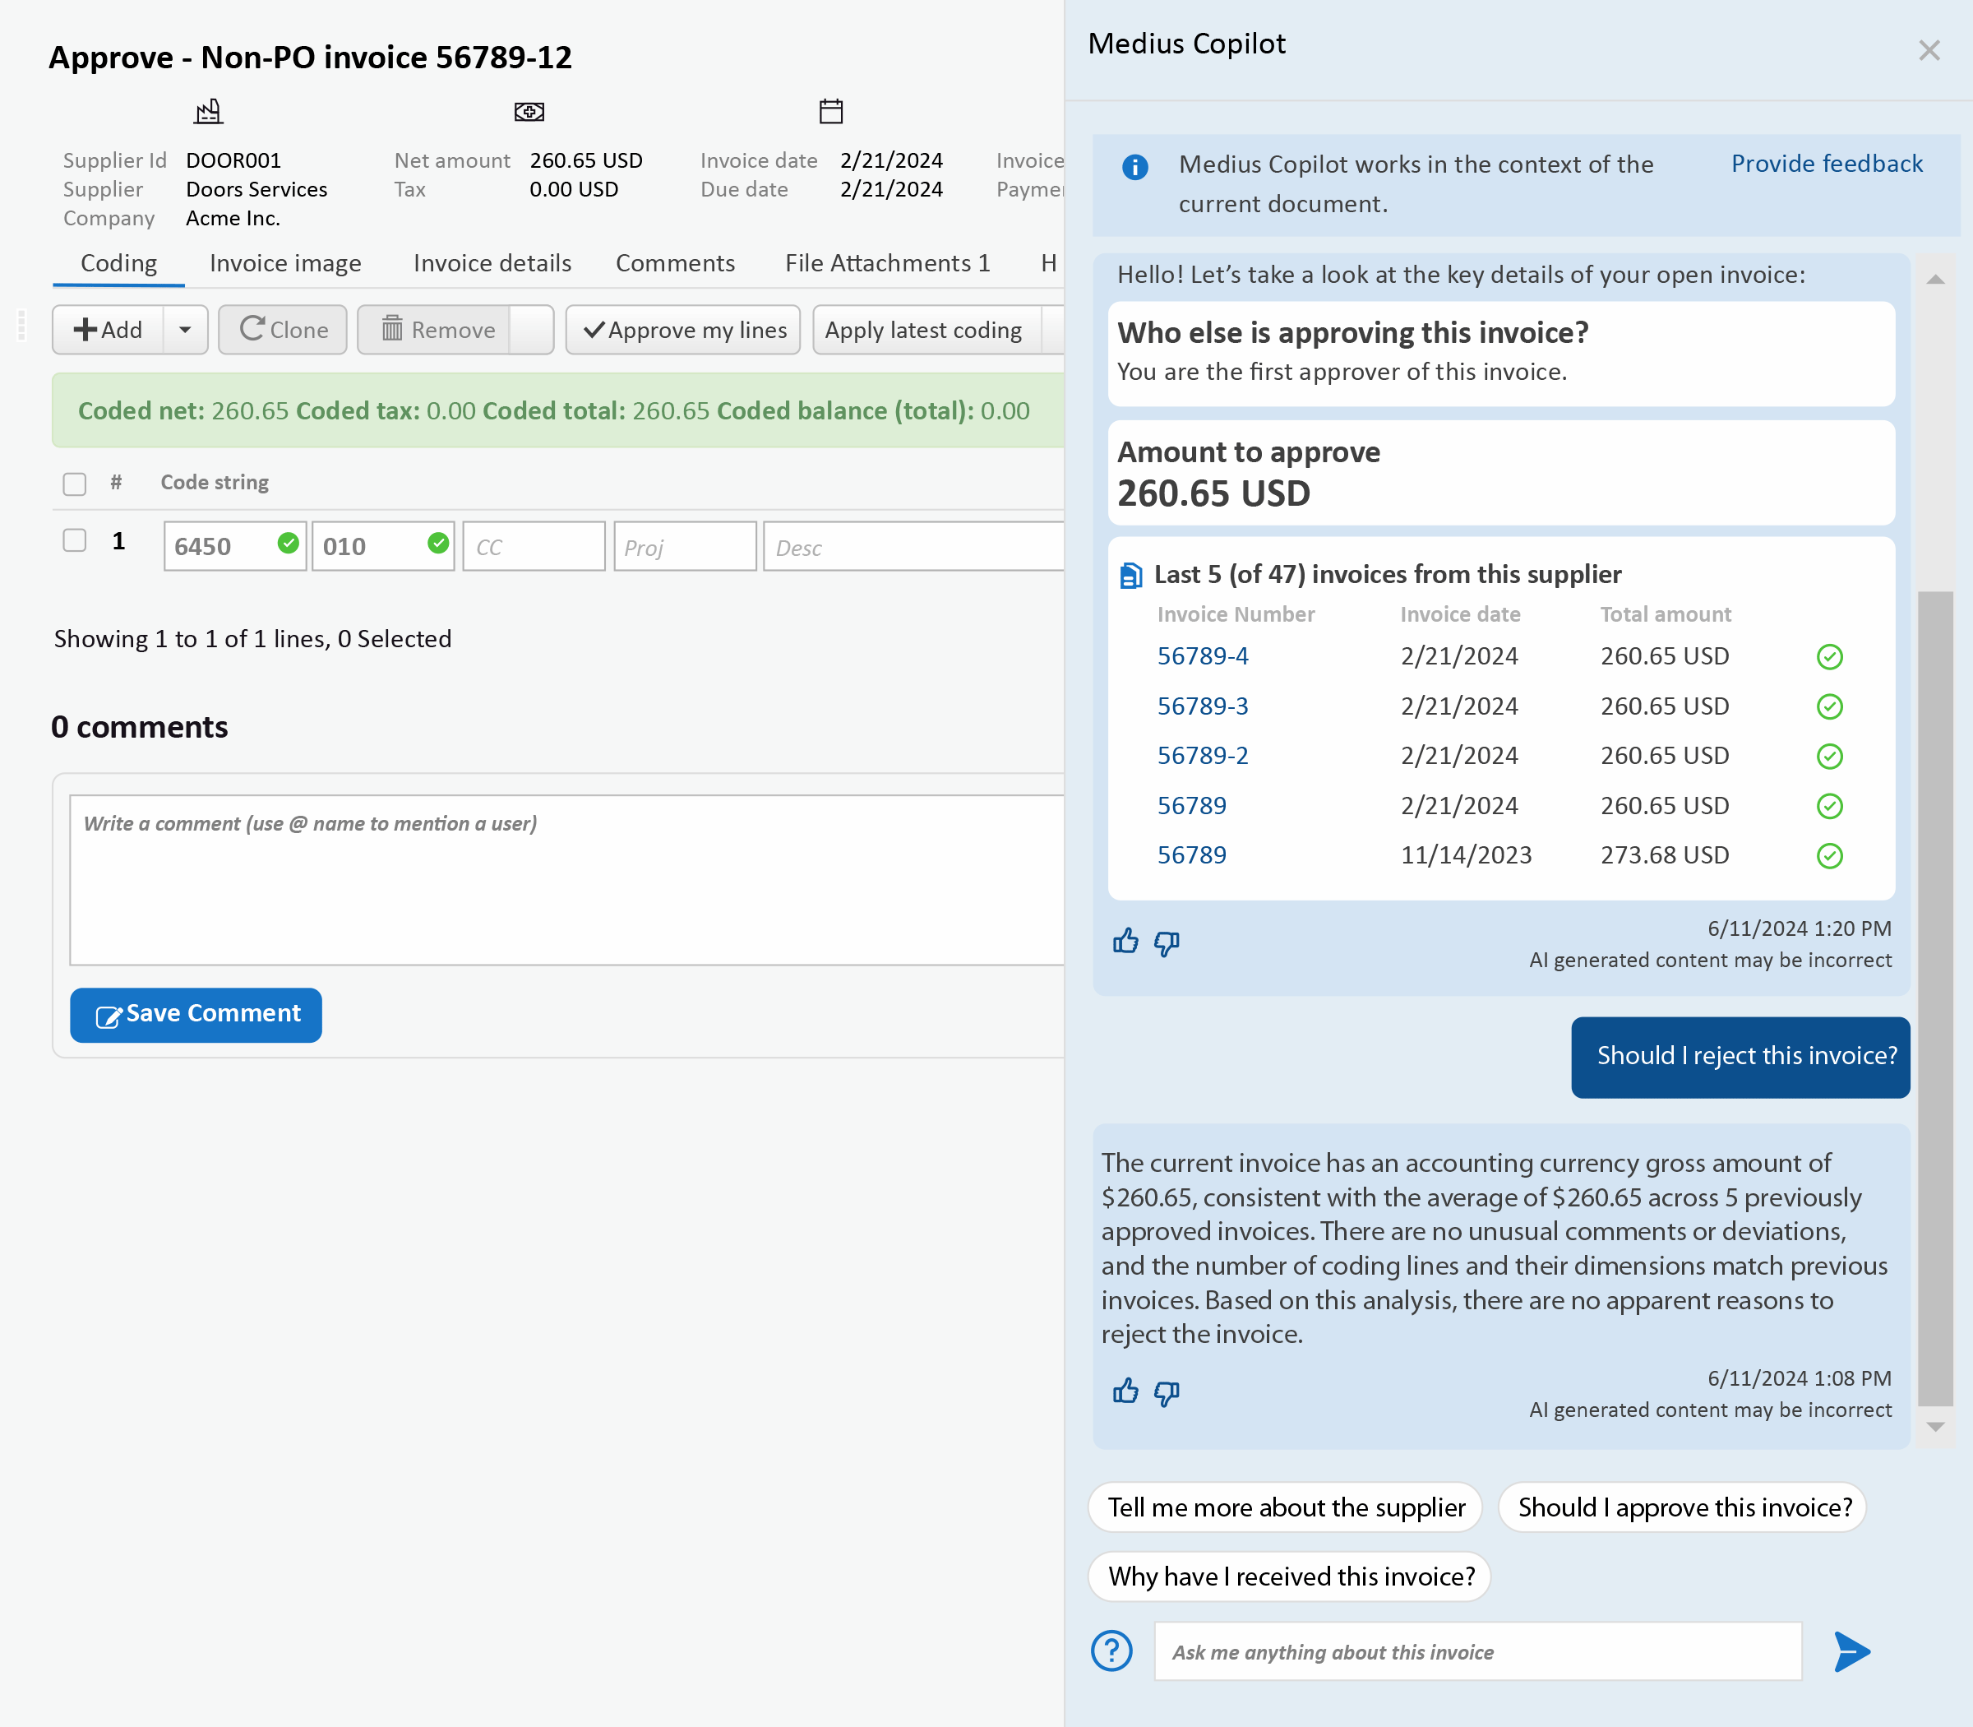Thumbs-up the first Copilot message
Screen dimensions: 1973x1727
(x=1126, y=942)
